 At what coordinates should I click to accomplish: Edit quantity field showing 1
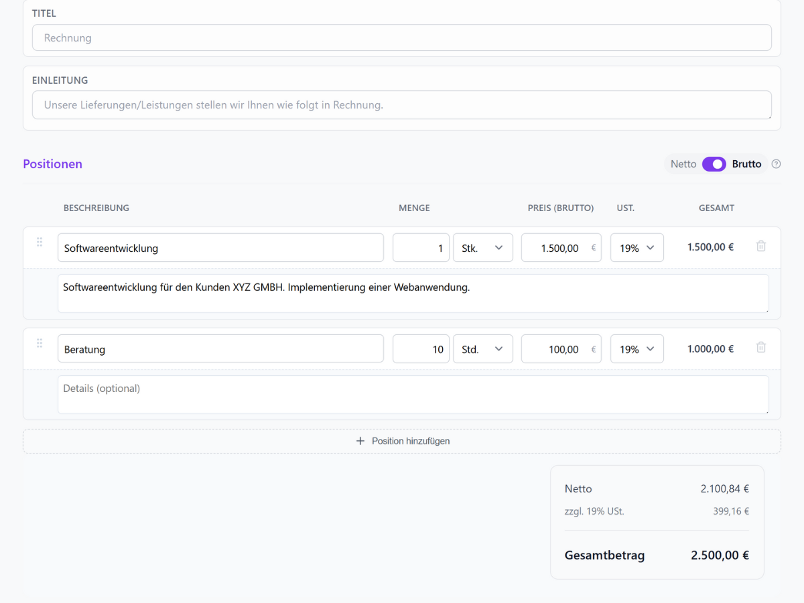pyautogui.click(x=421, y=248)
